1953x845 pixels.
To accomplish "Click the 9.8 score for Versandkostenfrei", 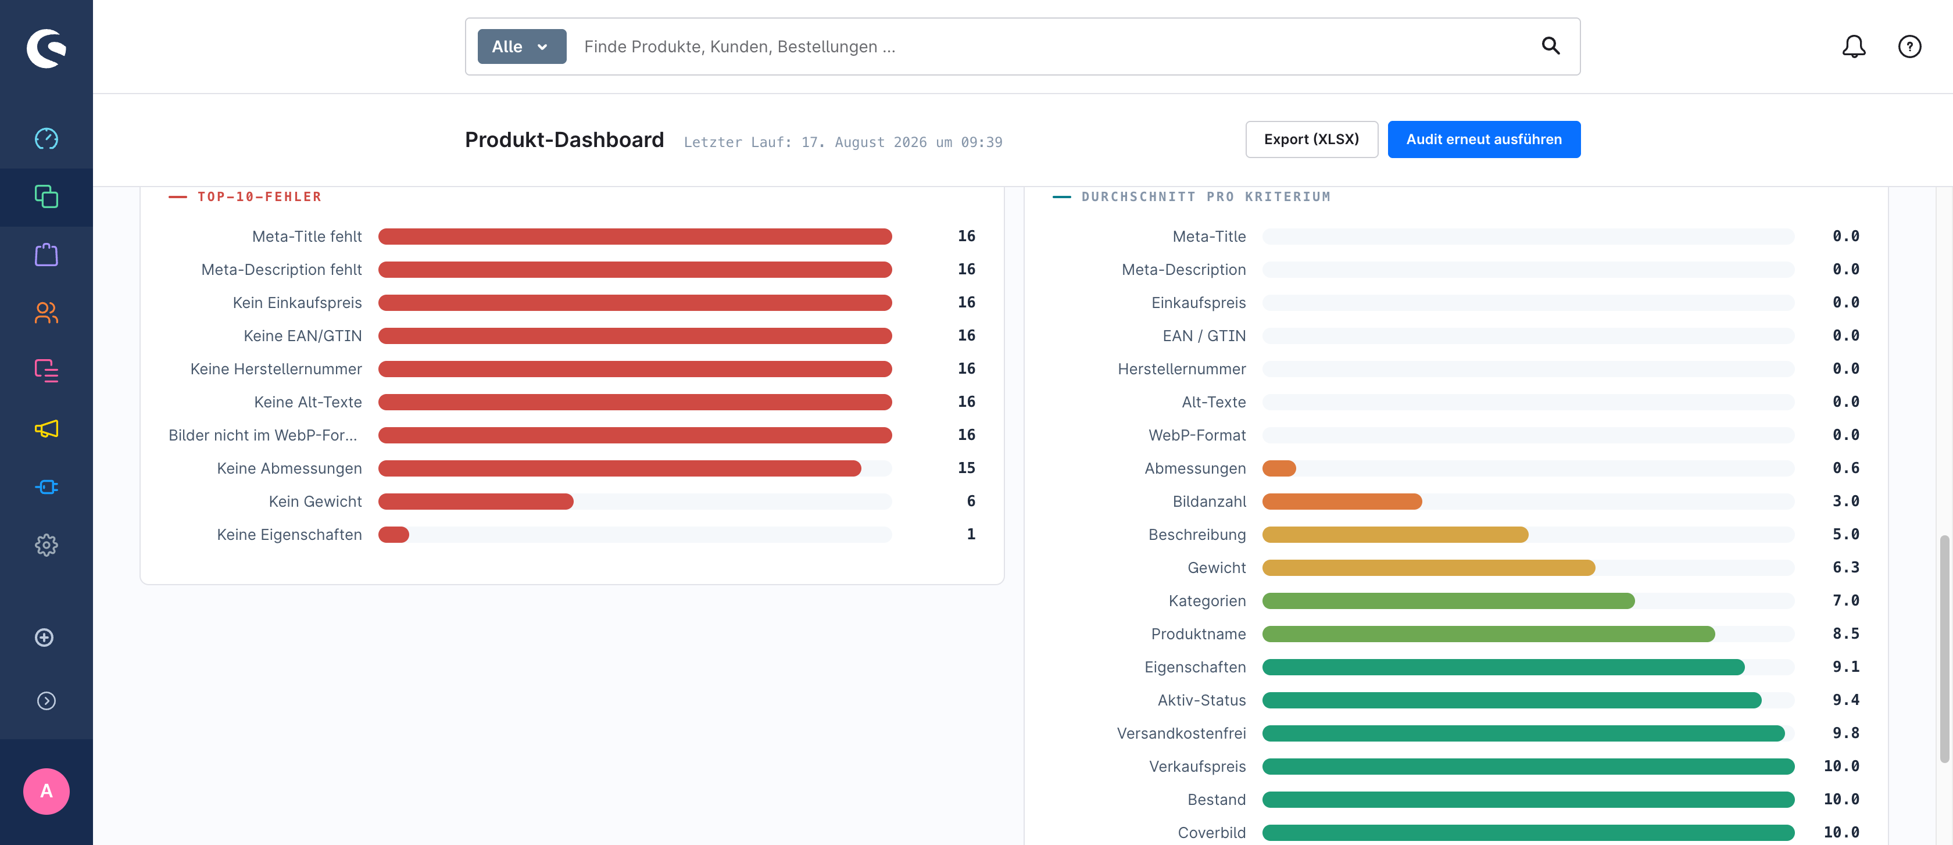I will pyautogui.click(x=1845, y=733).
